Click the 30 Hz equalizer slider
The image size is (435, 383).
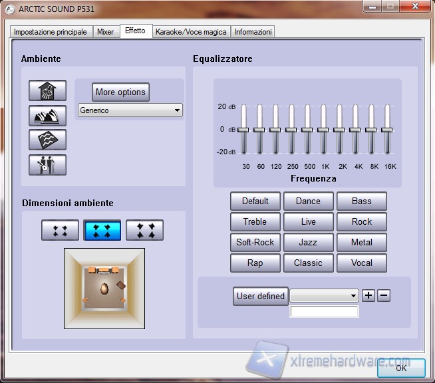pyautogui.click(x=243, y=130)
